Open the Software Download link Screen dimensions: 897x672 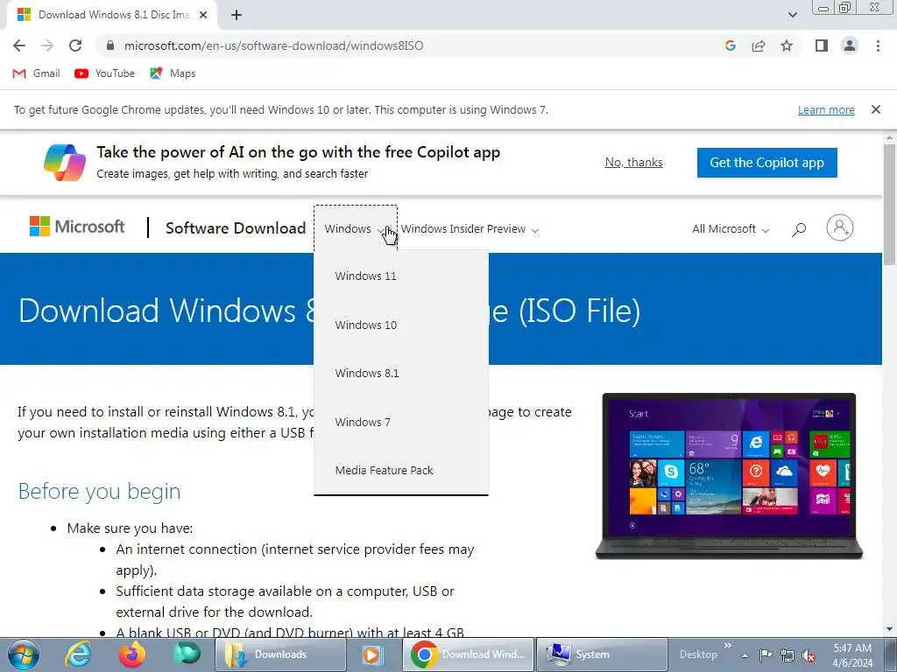coord(236,228)
